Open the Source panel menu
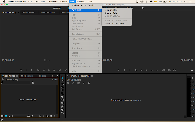The height and width of the screenshot is (122, 195). pyautogui.click(x=18, y=13)
